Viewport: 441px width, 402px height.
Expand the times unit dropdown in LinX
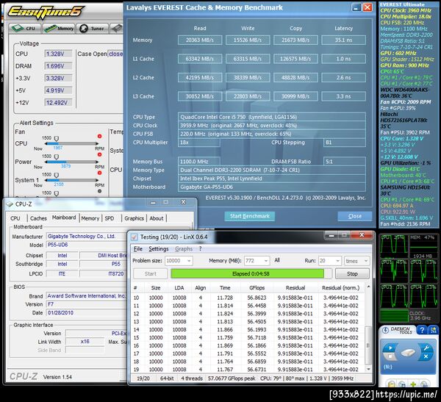365,261
